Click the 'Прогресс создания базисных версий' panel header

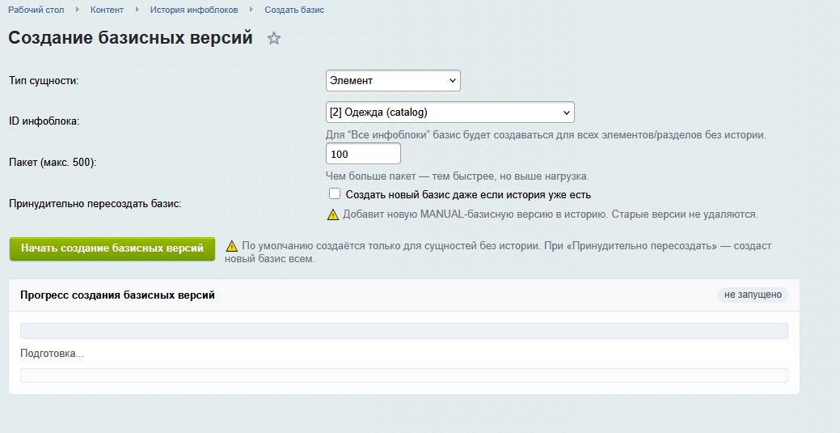117,295
